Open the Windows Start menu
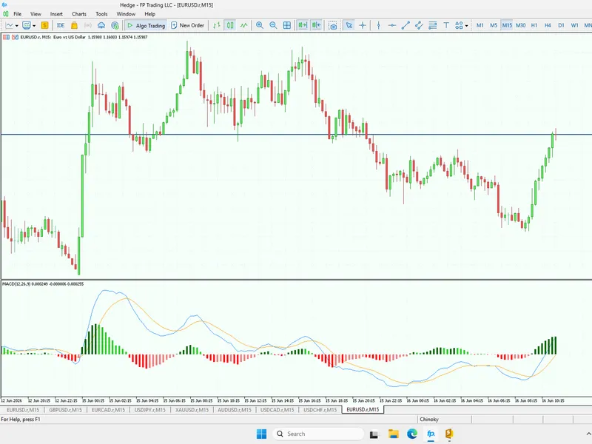The image size is (592, 444). pyautogui.click(x=261, y=434)
